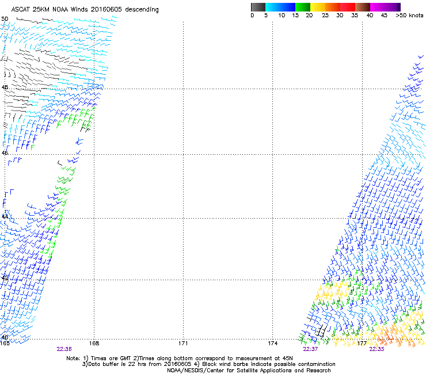Click the note about 'Data buffer is 22 hrs'
This screenshot has width=426, height=374.
point(137,364)
